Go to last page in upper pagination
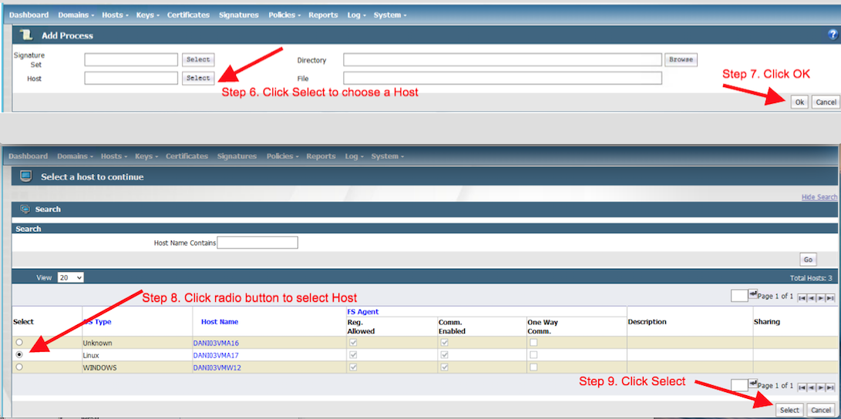Viewport: 841px width, 419px height. pos(831,298)
